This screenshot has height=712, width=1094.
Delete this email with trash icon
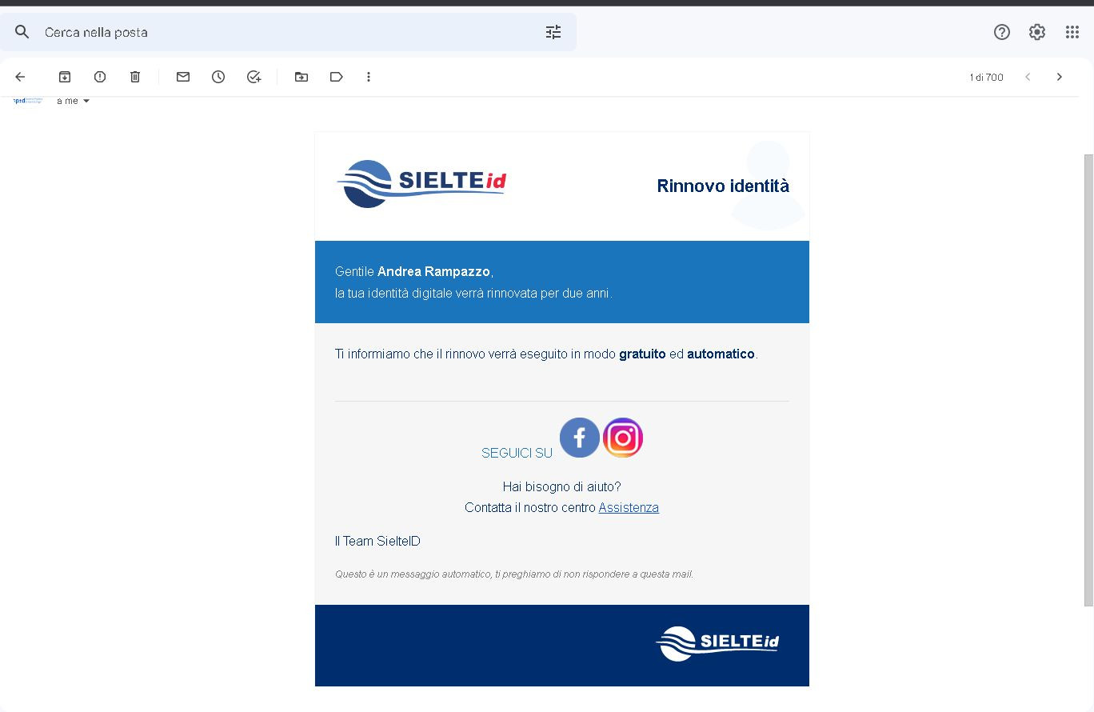135,77
